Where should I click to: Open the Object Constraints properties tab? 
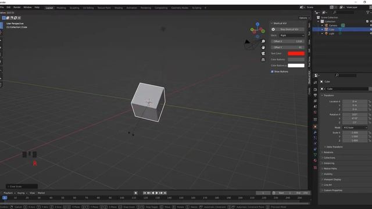tap(315, 149)
